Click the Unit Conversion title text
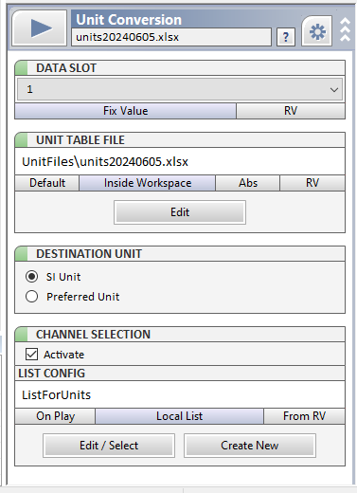This screenshot has height=493, width=357. (129, 20)
